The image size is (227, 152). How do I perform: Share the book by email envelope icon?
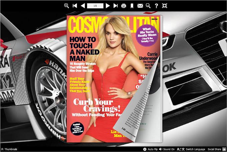[140, 6]
